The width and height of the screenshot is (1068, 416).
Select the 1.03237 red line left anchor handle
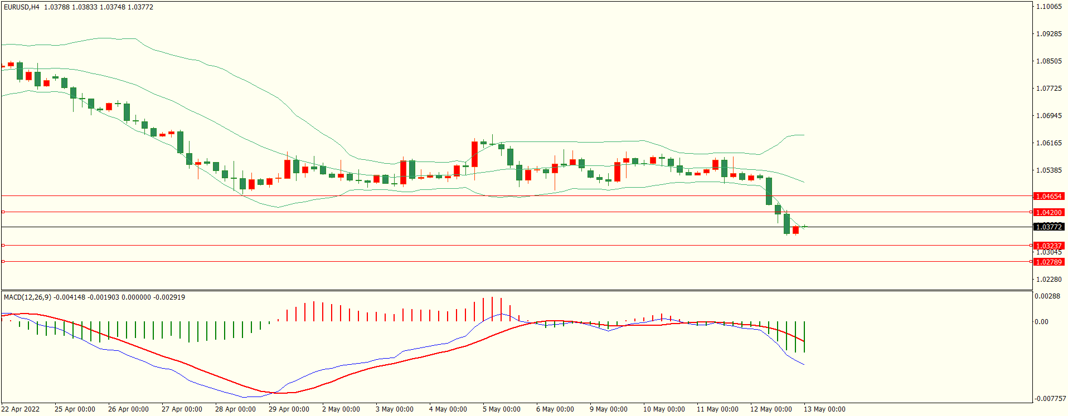coord(3,246)
